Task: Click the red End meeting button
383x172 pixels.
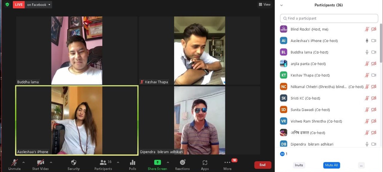Action: [x=262, y=165]
